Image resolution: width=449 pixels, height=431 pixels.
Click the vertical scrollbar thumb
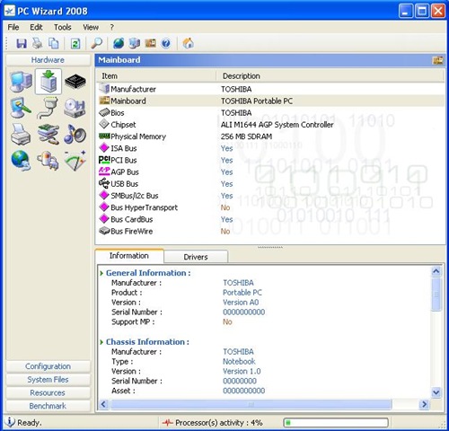(x=436, y=295)
